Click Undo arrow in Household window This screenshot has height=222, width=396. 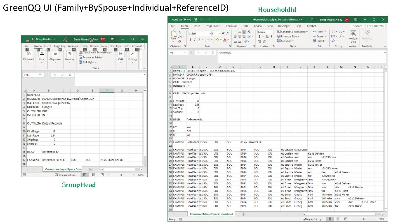tap(202, 19)
